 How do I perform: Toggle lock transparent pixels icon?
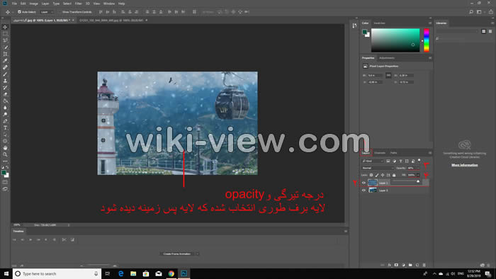(x=371, y=175)
